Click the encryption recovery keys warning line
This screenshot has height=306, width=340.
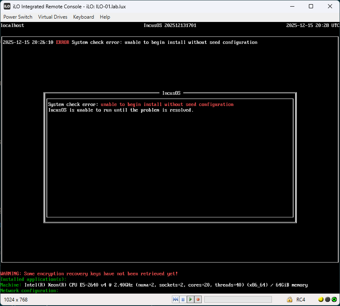tap(89, 274)
